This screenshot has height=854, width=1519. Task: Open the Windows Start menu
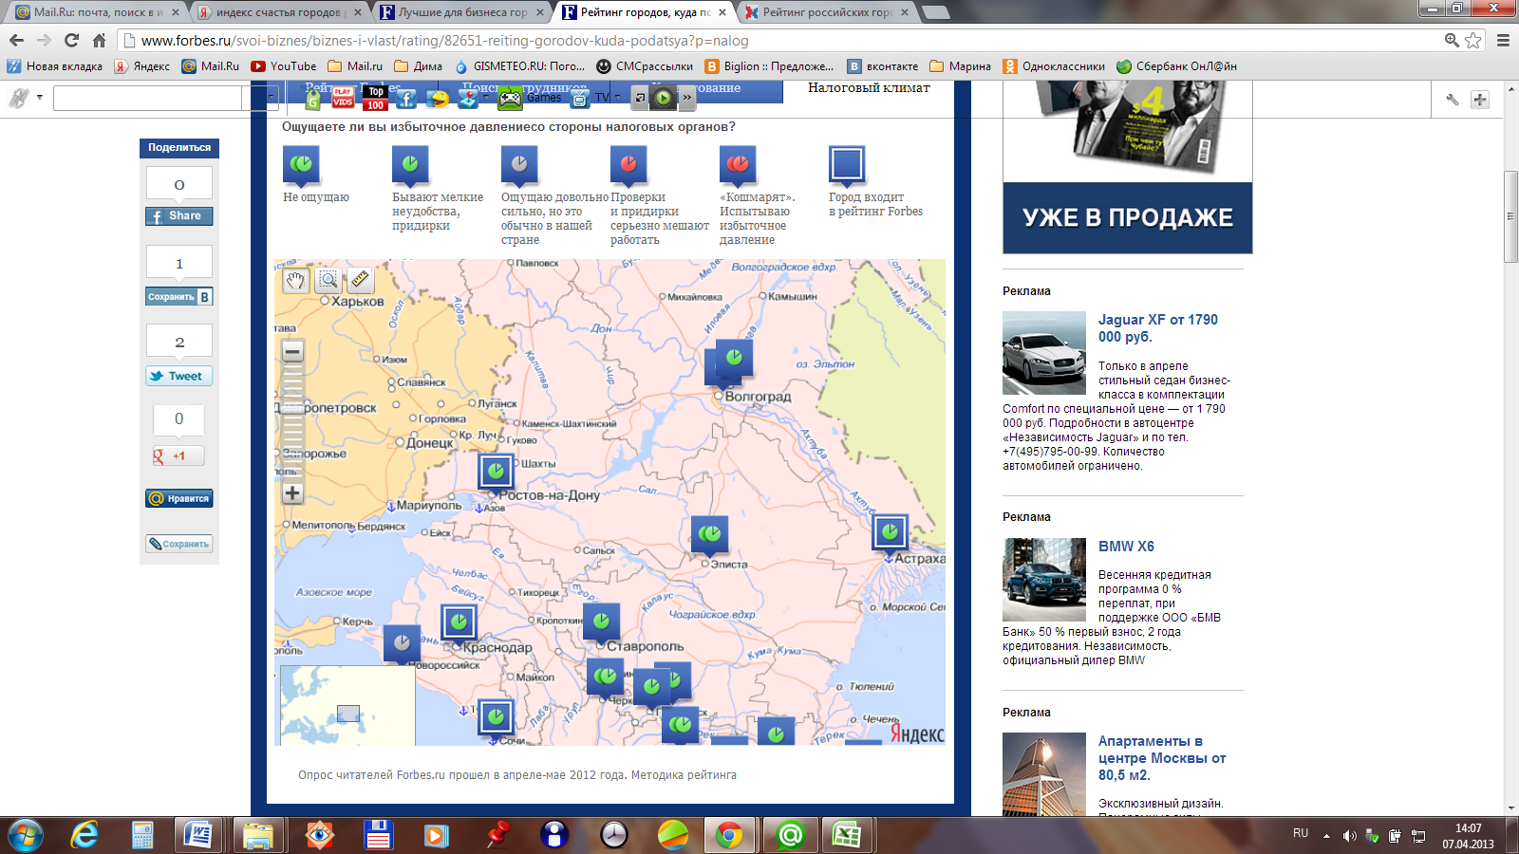[x=26, y=835]
